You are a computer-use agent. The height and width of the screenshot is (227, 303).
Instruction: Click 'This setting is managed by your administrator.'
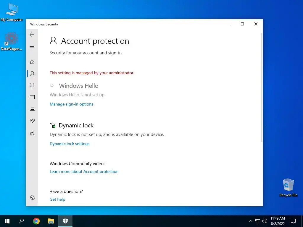[x=92, y=73]
